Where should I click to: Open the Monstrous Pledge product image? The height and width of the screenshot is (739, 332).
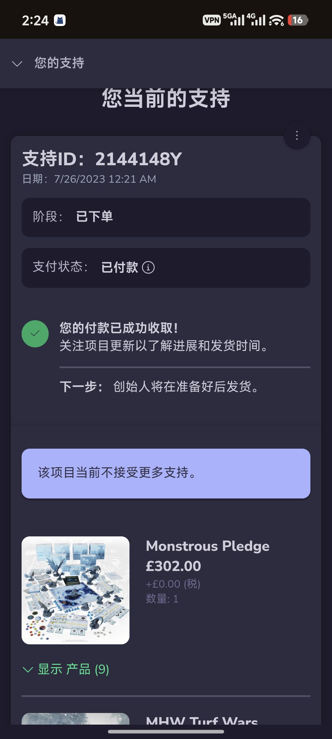[x=76, y=590]
